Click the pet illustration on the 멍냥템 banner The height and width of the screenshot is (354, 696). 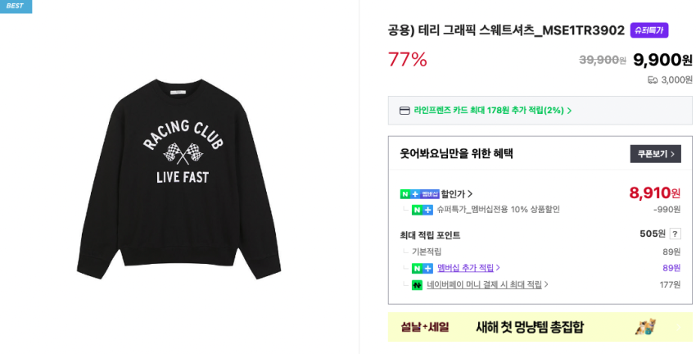pyautogui.click(x=645, y=326)
